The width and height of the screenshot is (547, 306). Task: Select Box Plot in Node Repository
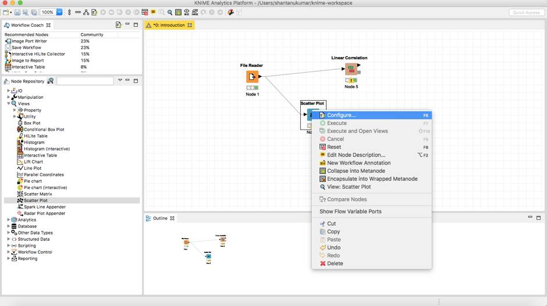point(32,123)
